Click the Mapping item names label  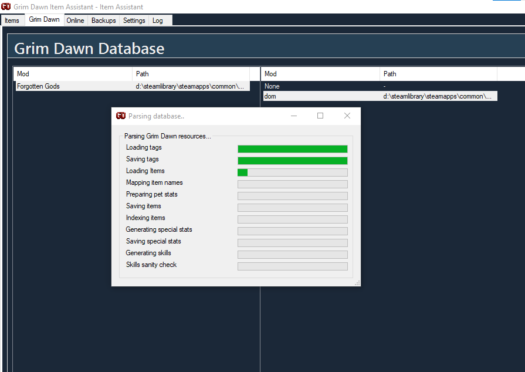pos(154,182)
